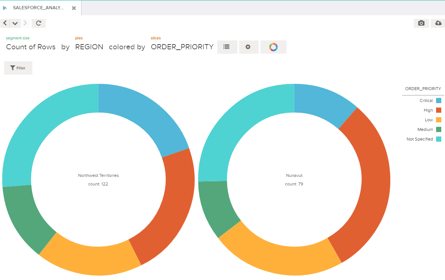Image resolution: width=445 pixels, height=280 pixels.
Task: Click the count: 79 label
Action: click(x=294, y=184)
